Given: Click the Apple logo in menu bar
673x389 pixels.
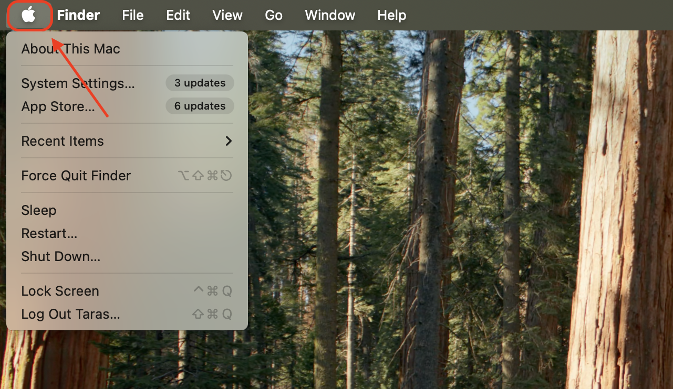Looking at the screenshot, I should click(x=29, y=15).
